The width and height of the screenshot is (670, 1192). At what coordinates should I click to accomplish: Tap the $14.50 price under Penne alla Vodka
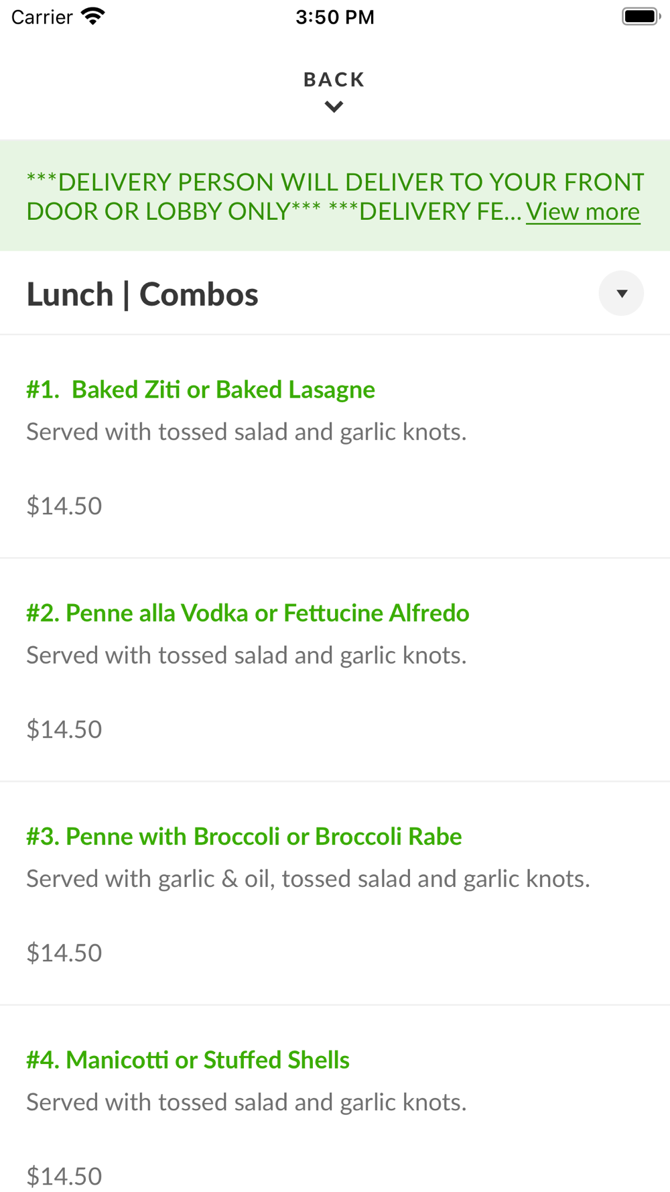click(64, 729)
